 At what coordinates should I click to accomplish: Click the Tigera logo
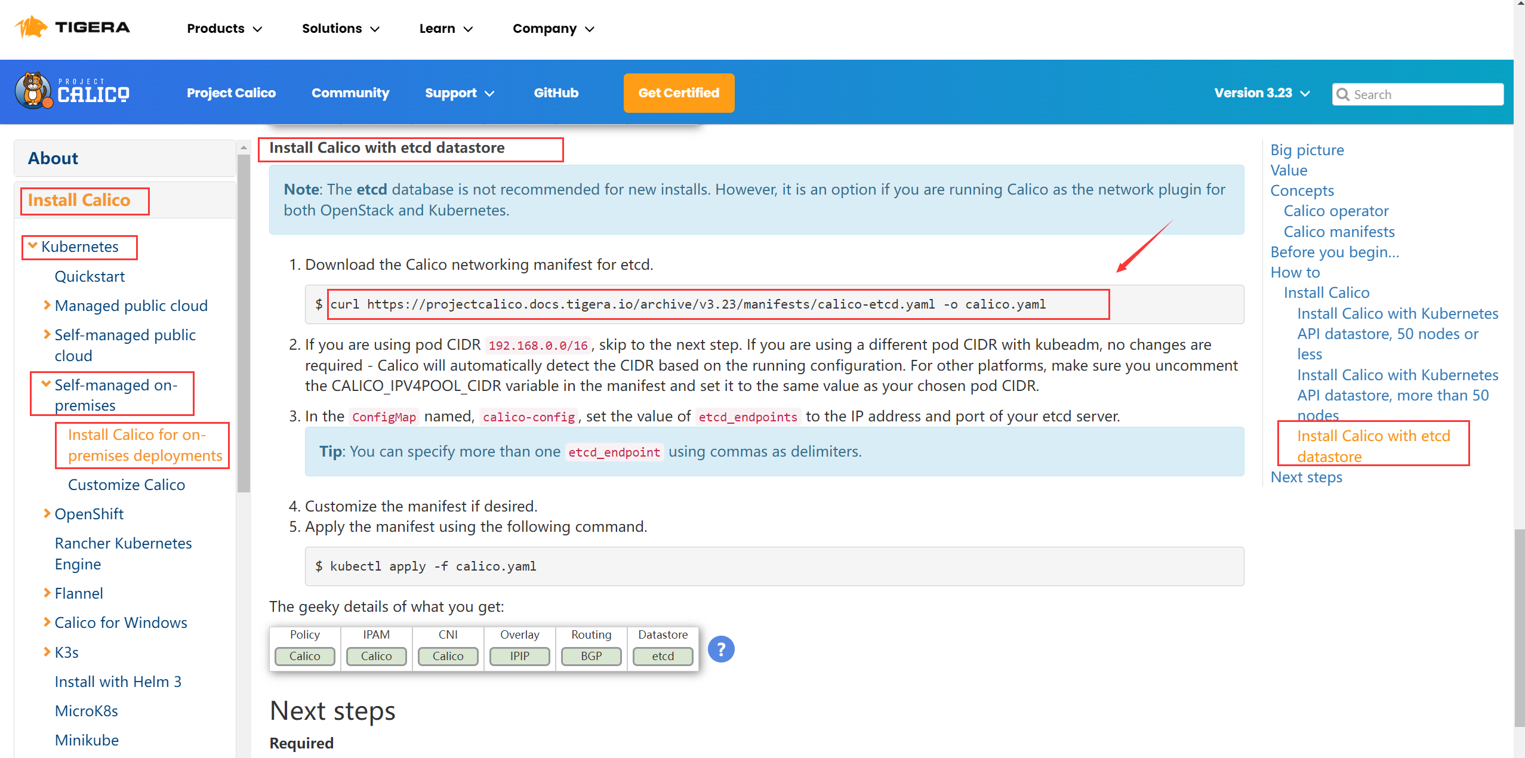pos(72,27)
